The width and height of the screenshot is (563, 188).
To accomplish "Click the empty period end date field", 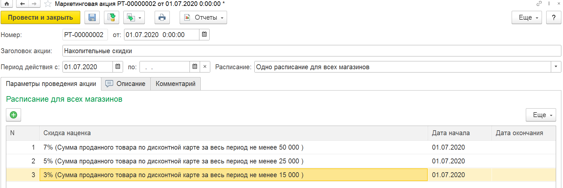I will [165, 67].
